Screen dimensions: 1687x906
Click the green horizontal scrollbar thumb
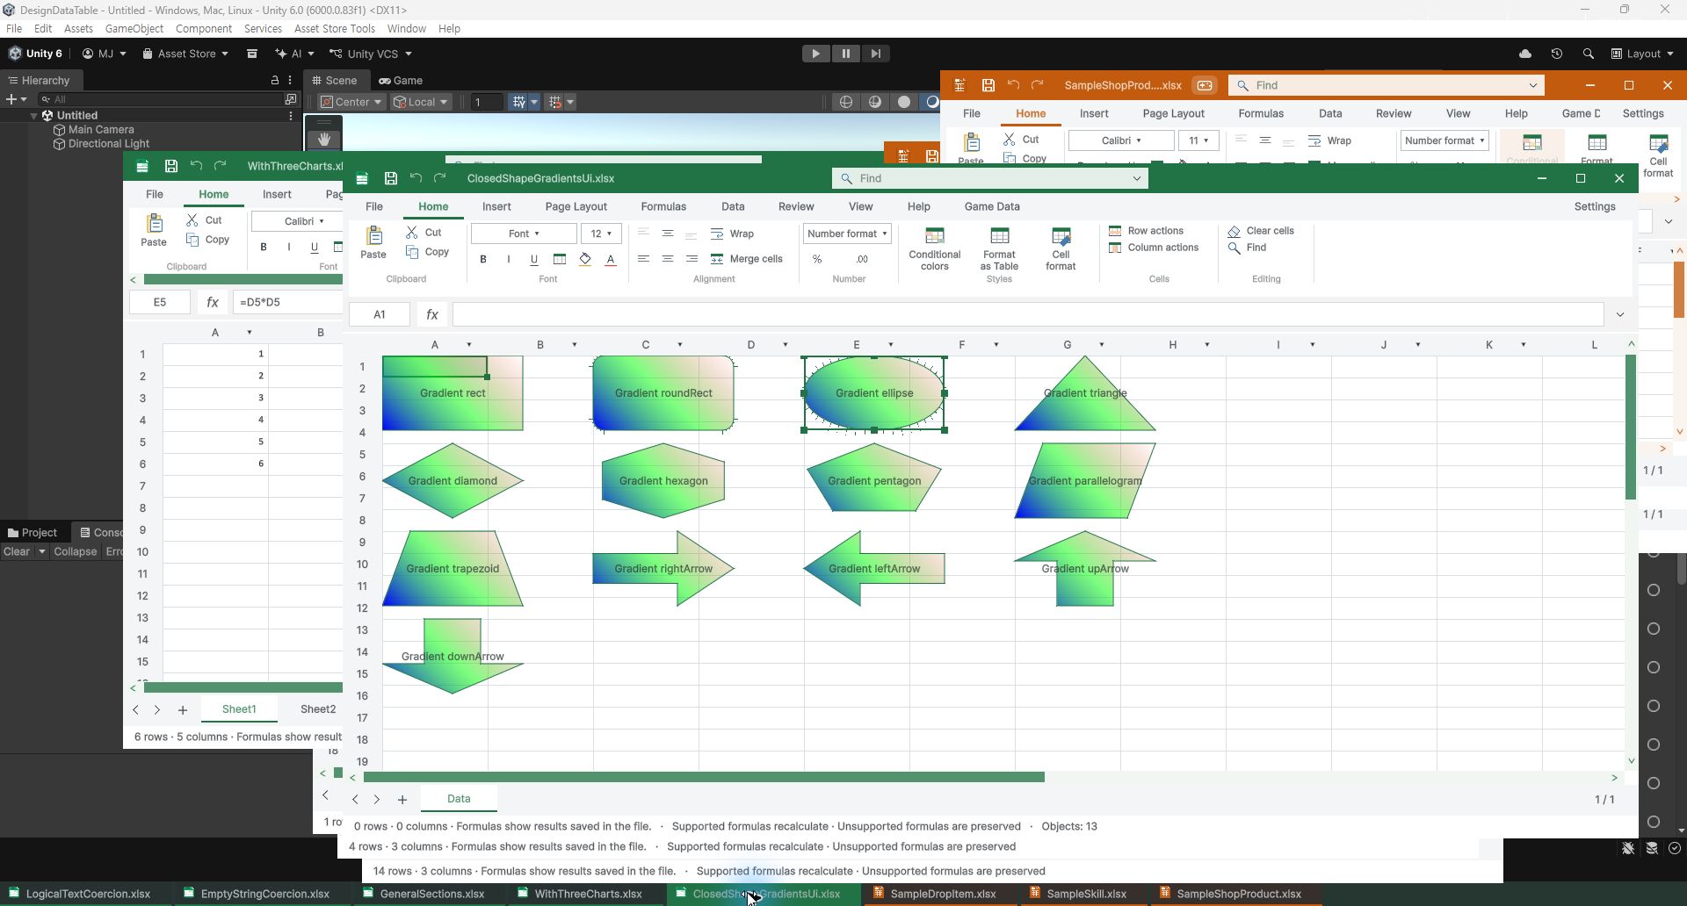[704, 777]
